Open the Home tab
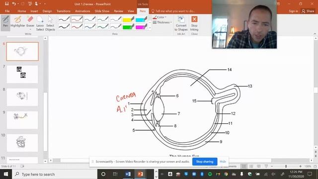 pos(22,11)
